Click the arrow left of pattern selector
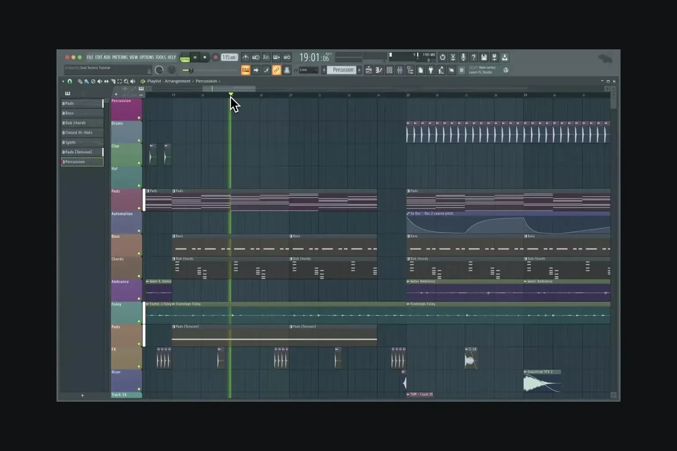 tap(324, 70)
